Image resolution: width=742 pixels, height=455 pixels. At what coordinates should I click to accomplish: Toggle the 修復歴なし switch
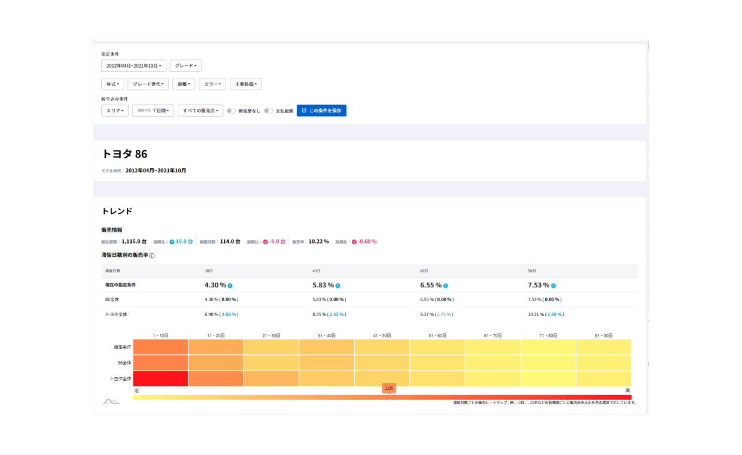[231, 111]
